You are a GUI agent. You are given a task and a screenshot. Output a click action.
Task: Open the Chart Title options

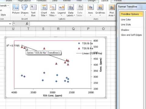pyautogui.click(x=44, y=10)
